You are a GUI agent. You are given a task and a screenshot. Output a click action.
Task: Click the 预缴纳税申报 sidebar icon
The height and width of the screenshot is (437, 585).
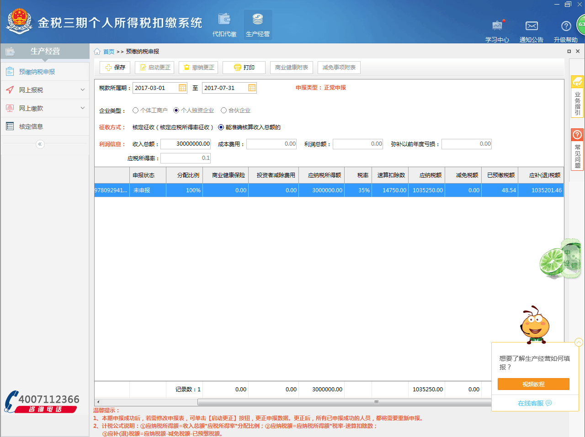click(x=10, y=72)
